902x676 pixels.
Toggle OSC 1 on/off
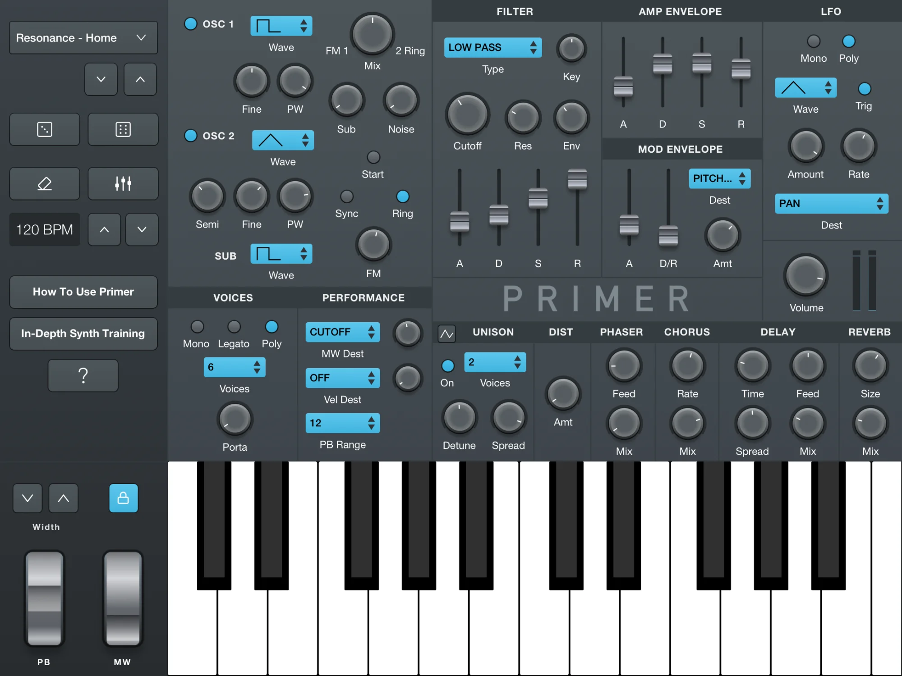191,24
